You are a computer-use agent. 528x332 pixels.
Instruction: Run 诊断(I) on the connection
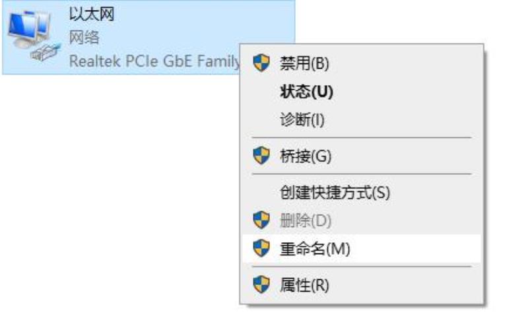(361, 119)
